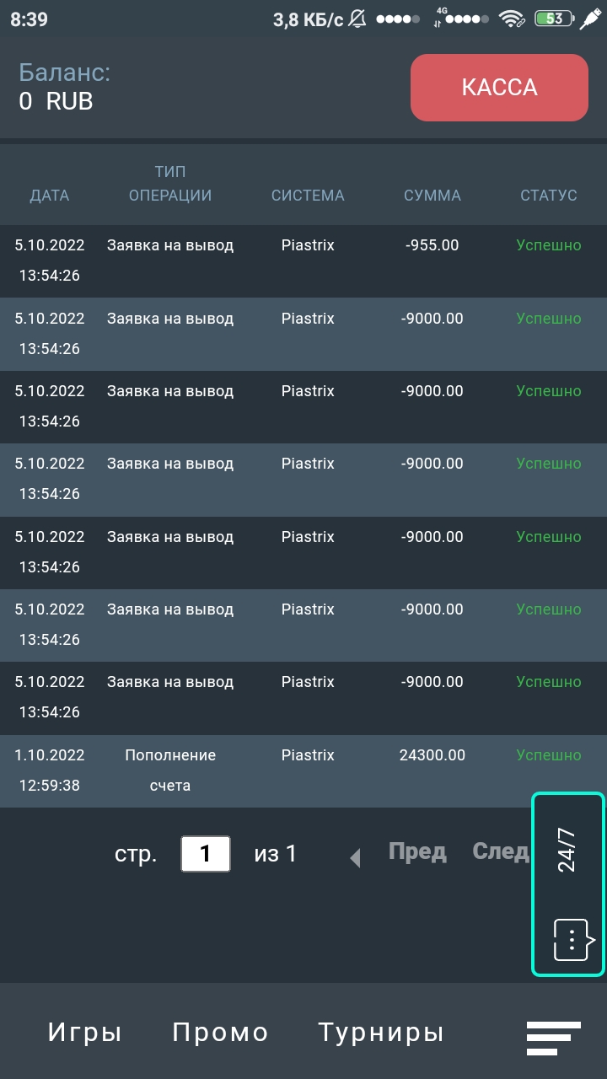Click the Пред pagination link
Image resolution: width=607 pixels, height=1079 pixels.
tap(417, 851)
